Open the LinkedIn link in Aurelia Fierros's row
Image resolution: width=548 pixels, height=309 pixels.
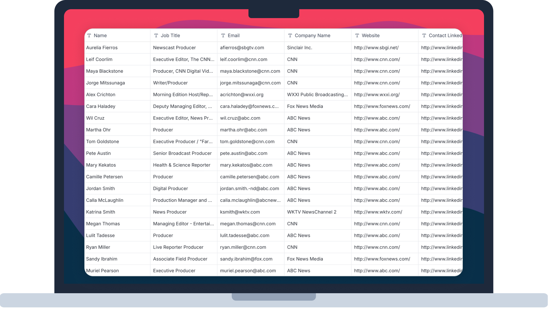(x=442, y=48)
